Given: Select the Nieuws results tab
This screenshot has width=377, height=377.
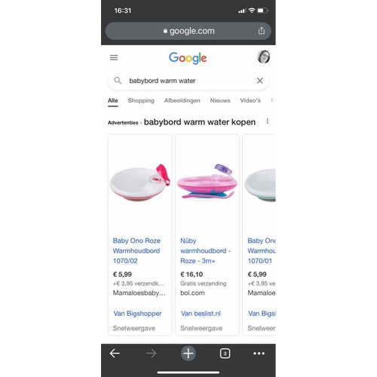Looking at the screenshot, I should (220, 100).
